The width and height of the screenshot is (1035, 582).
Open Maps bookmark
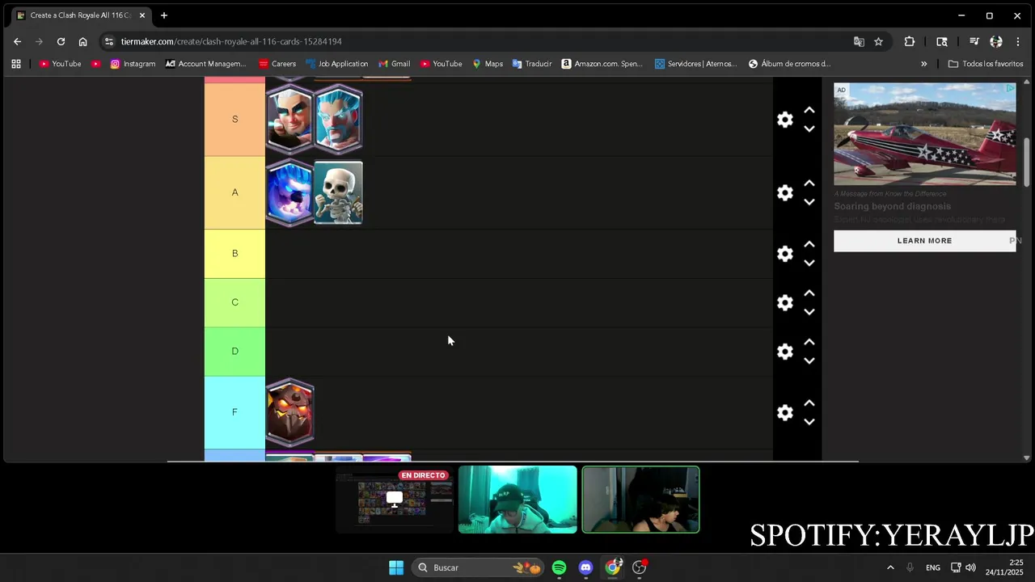click(x=488, y=64)
